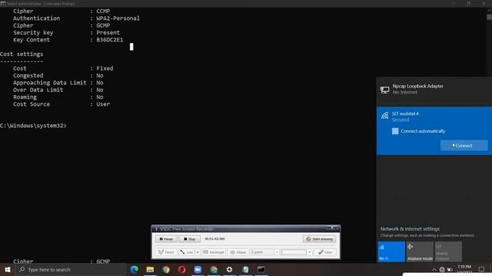
Task: Select the Ellipse drawing tool
Action: tap(238, 252)
